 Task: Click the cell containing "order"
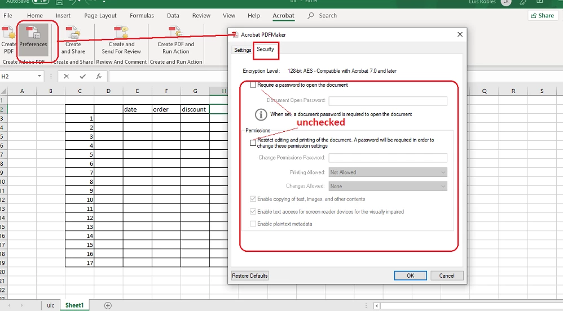click(x=166, y=109)
